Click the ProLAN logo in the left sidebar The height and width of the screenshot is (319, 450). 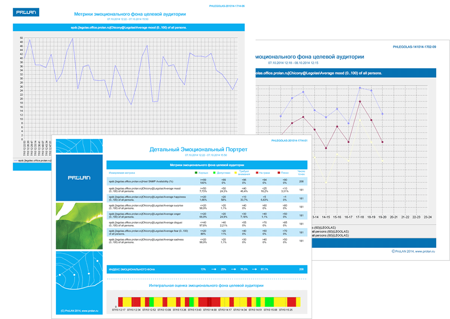point(79,178)
